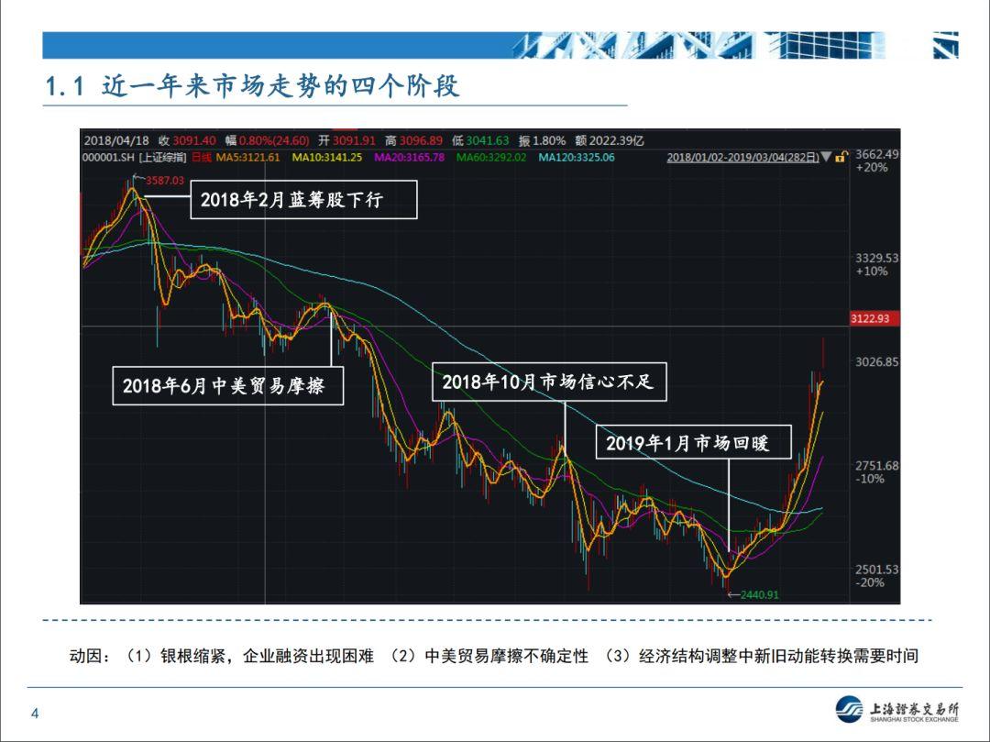Image resolution: width=990 pixels, height=742 pixels.
Task: Click the 3329.53 +10% axis label
Action: coord(875,264)
